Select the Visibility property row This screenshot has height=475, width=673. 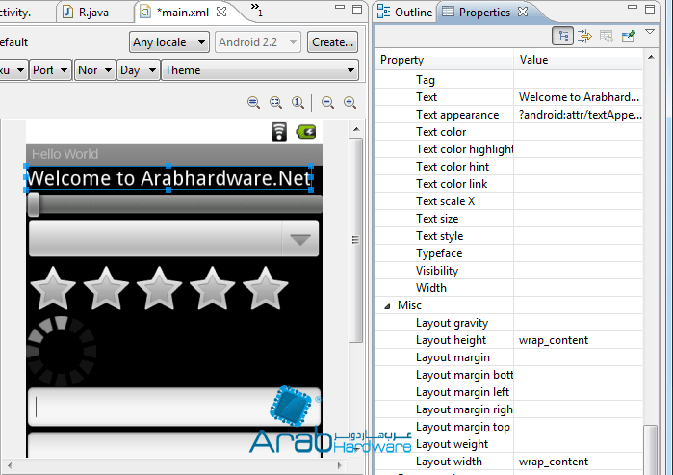[x=508, y=271]
